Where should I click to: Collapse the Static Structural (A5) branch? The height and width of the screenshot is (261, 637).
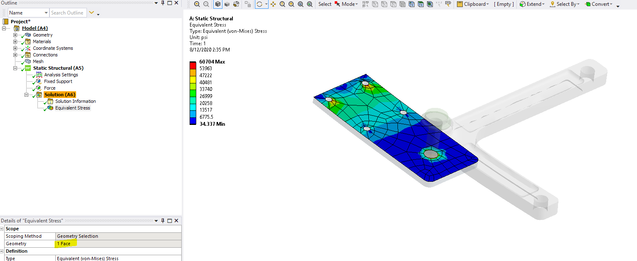click(15, 68)
